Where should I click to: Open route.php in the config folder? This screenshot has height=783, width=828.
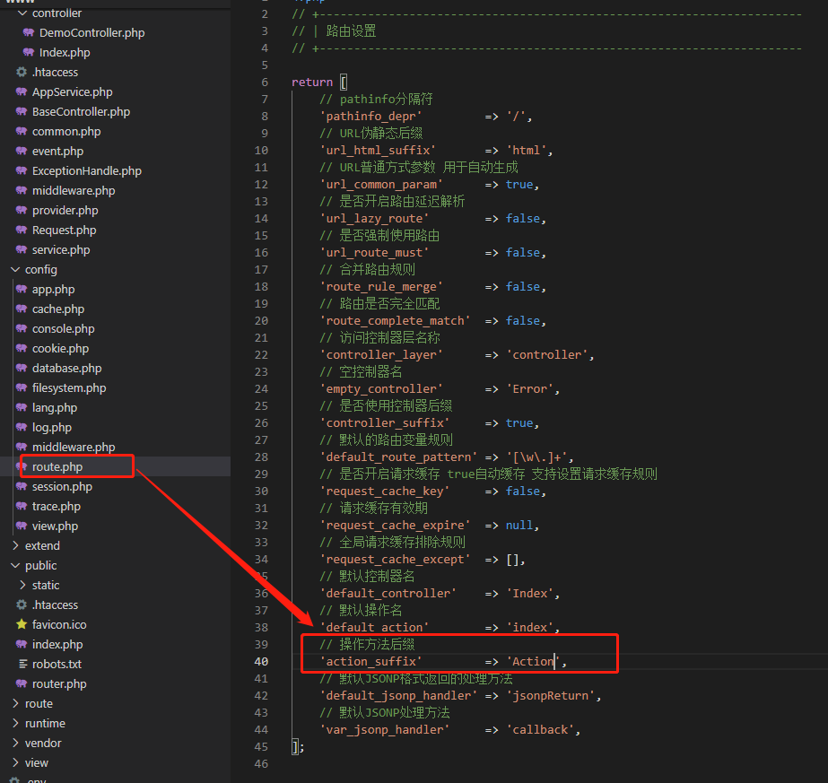click(x=57, y=466)
